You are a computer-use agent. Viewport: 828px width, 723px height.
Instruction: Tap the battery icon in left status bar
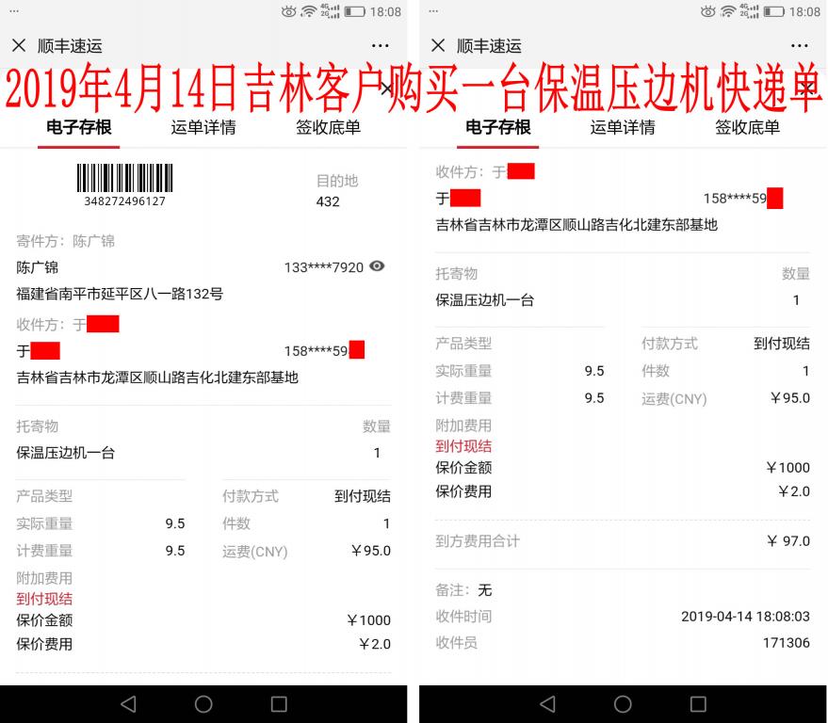point(354,11)
